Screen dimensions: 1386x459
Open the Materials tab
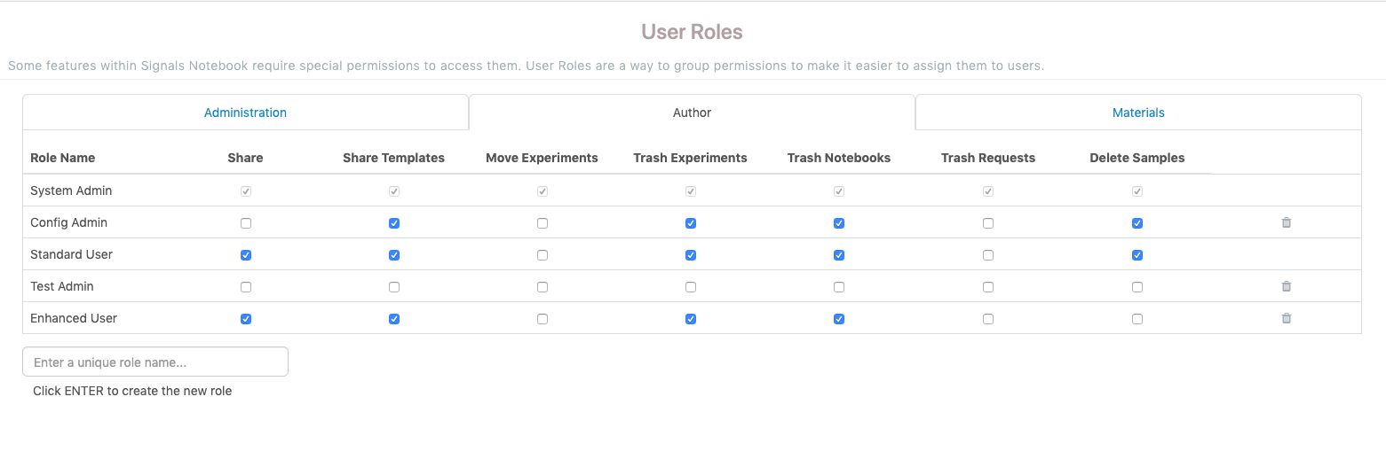tap(1138, 113)
